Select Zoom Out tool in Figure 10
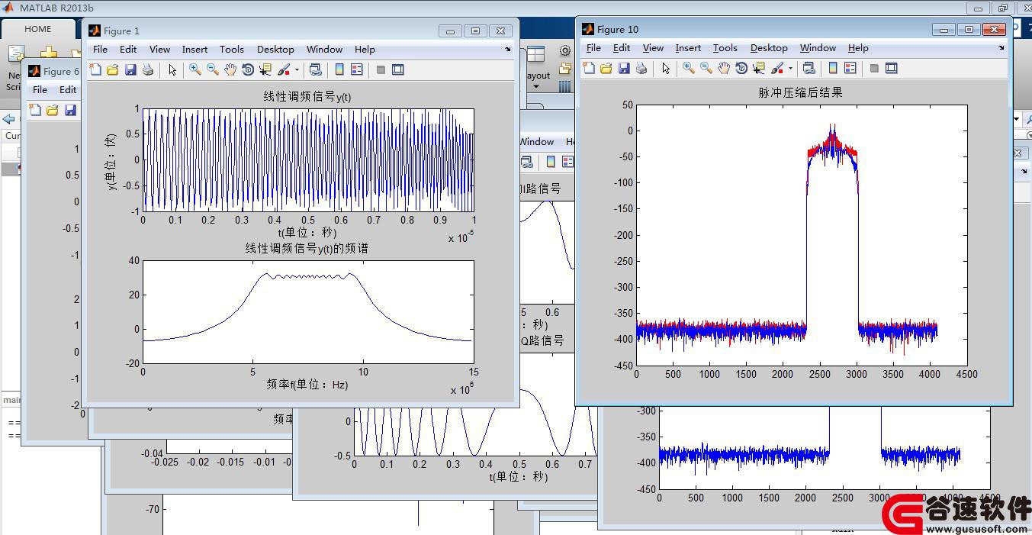 (706, 68)
